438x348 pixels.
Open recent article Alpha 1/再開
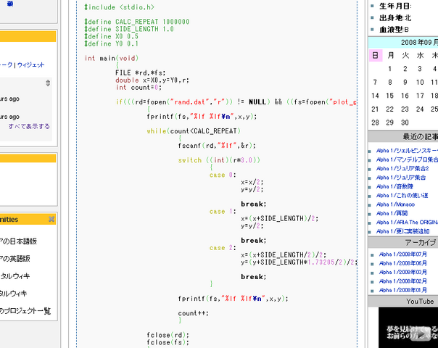(392, 213)
